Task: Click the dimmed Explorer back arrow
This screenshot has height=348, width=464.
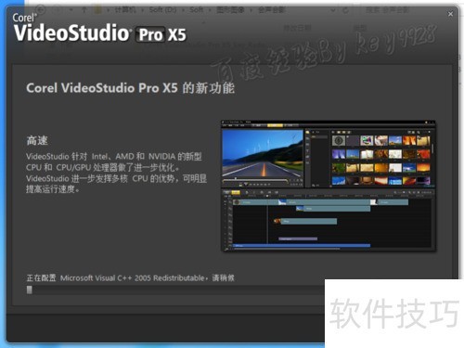Action: coord(41,10)
